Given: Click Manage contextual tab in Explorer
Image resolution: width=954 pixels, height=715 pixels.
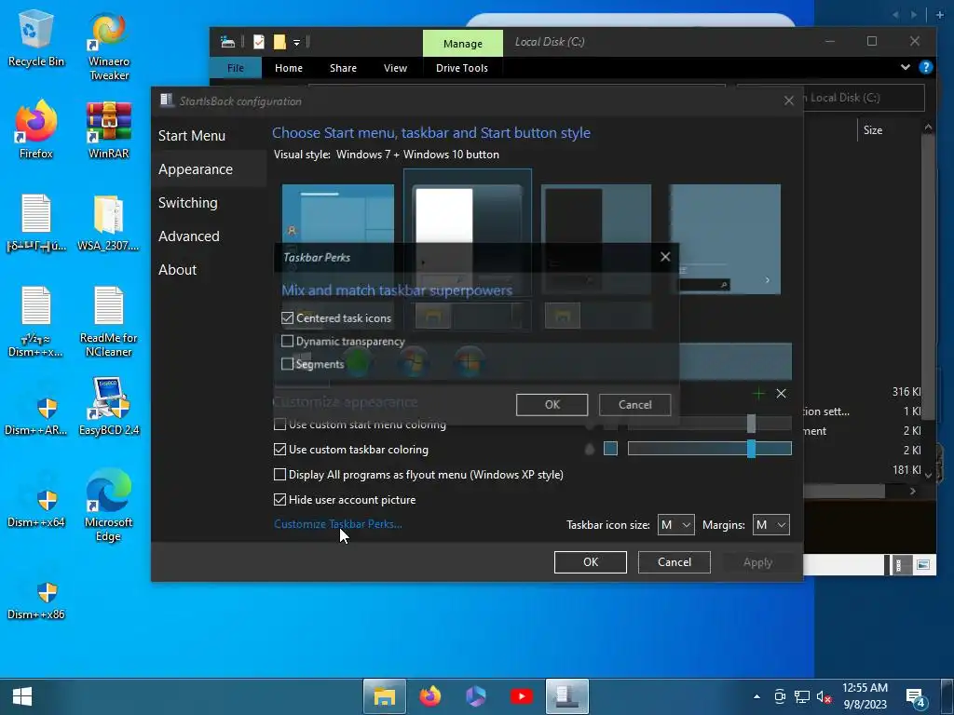Looking at the screenshot, I should point(463,43).
